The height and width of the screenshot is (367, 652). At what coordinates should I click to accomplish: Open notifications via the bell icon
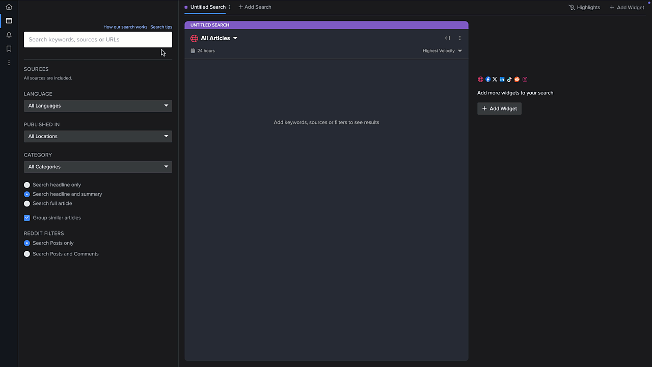pos(9,35)
